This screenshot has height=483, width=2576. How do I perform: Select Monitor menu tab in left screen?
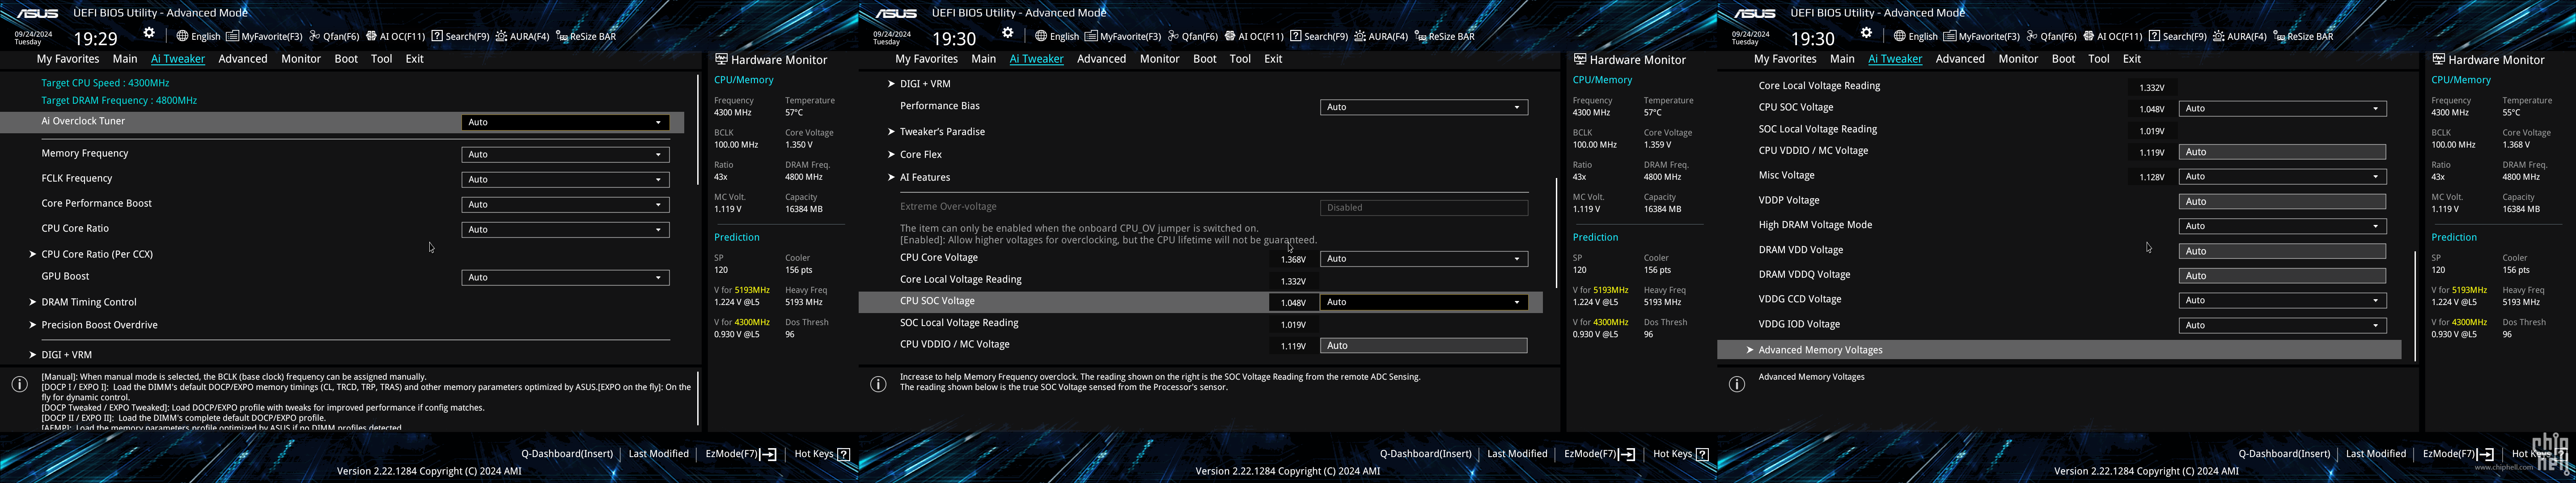point(301,59)
